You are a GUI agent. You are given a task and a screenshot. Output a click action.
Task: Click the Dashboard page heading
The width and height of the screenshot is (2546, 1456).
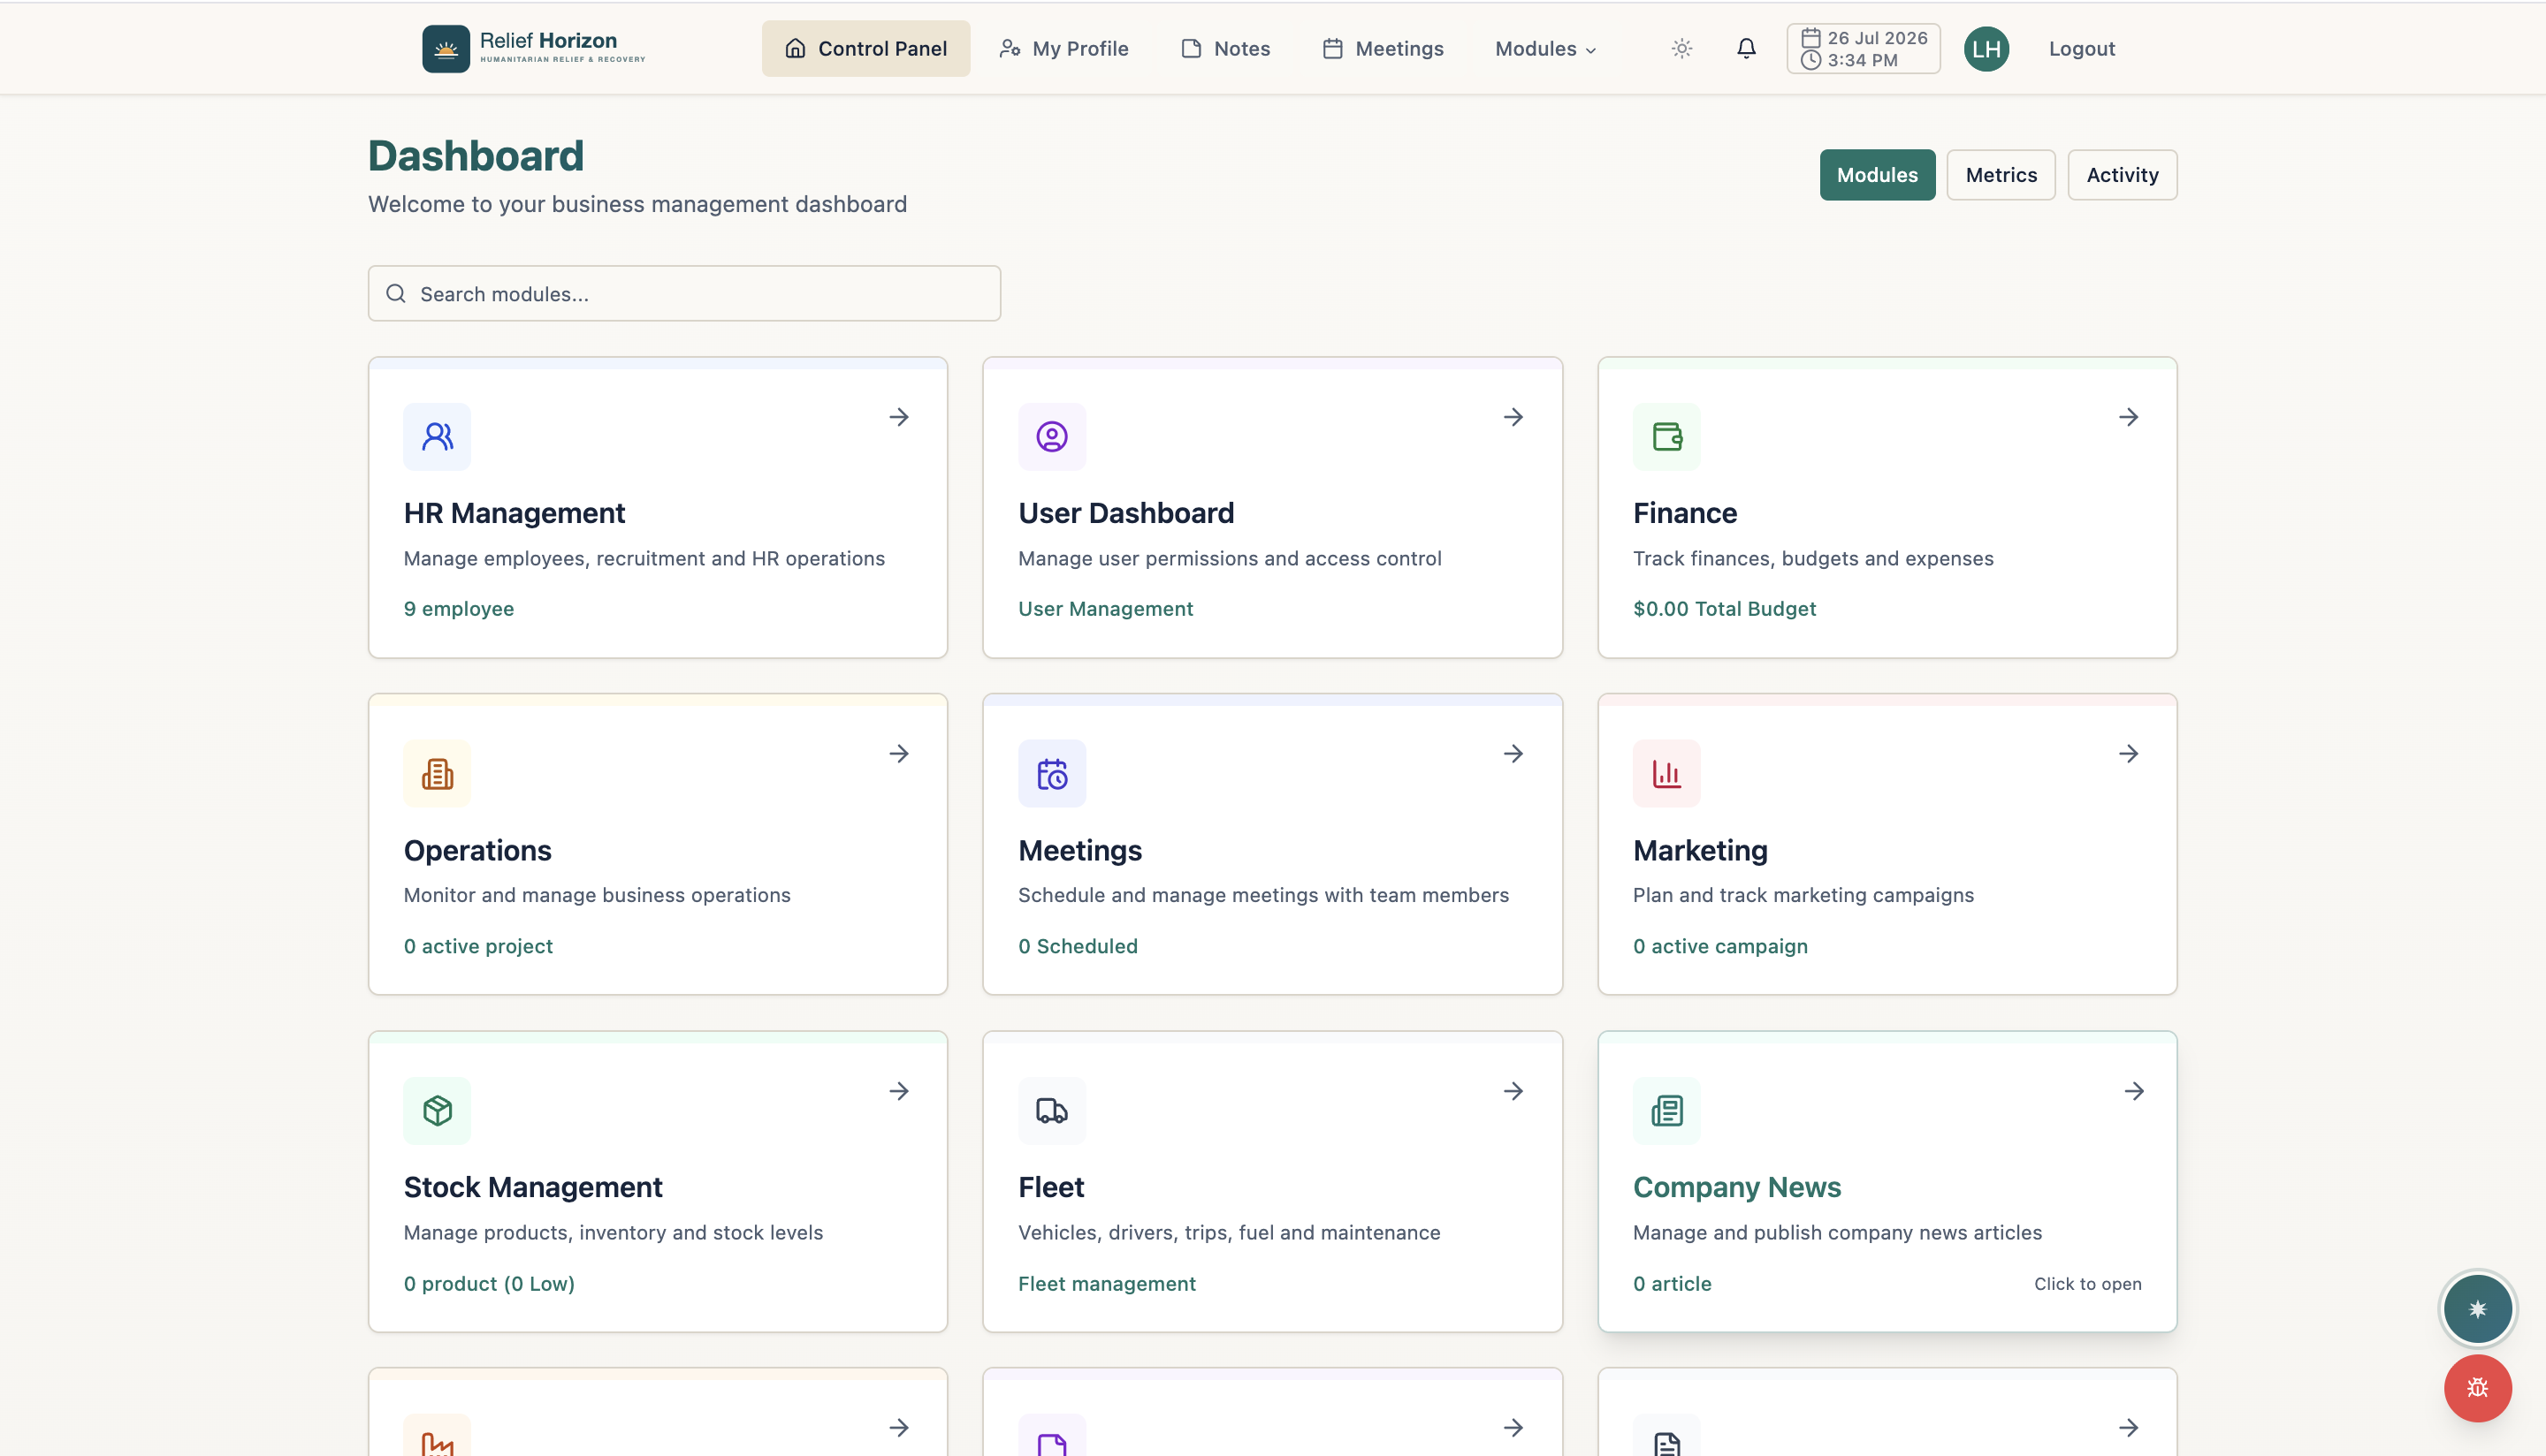(x=476, y=155)
